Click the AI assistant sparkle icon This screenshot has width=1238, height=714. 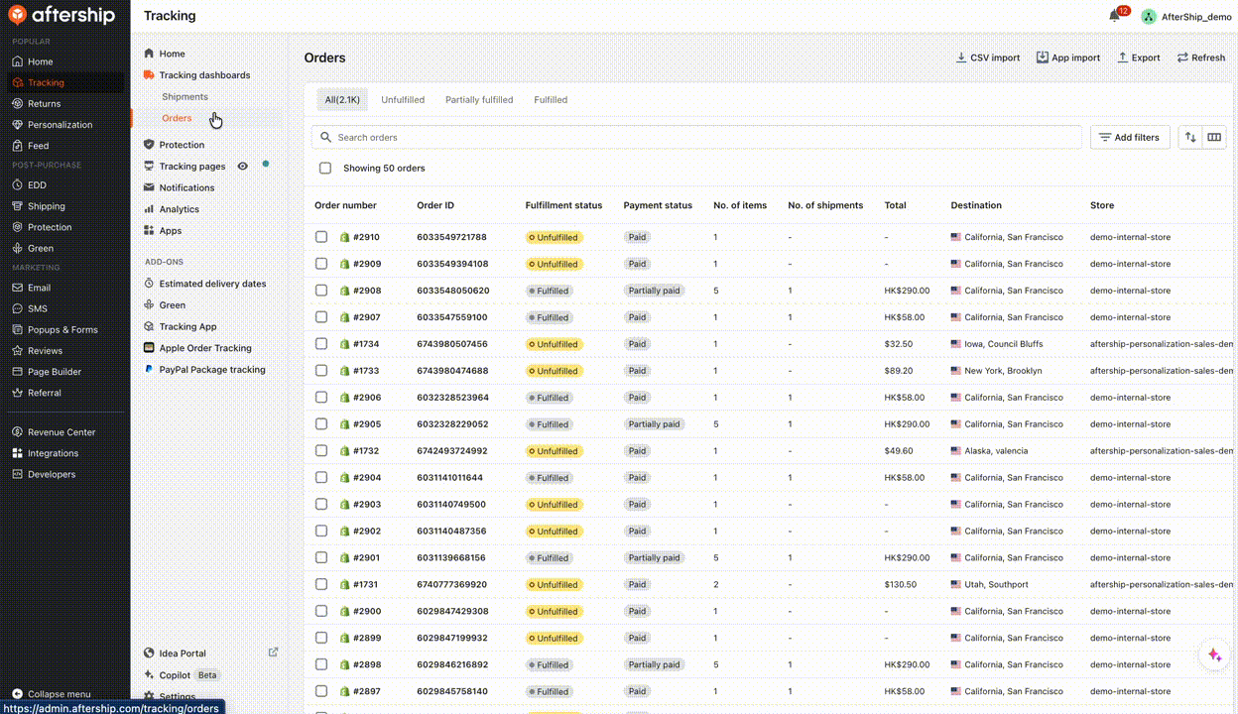coord(1214,655)
